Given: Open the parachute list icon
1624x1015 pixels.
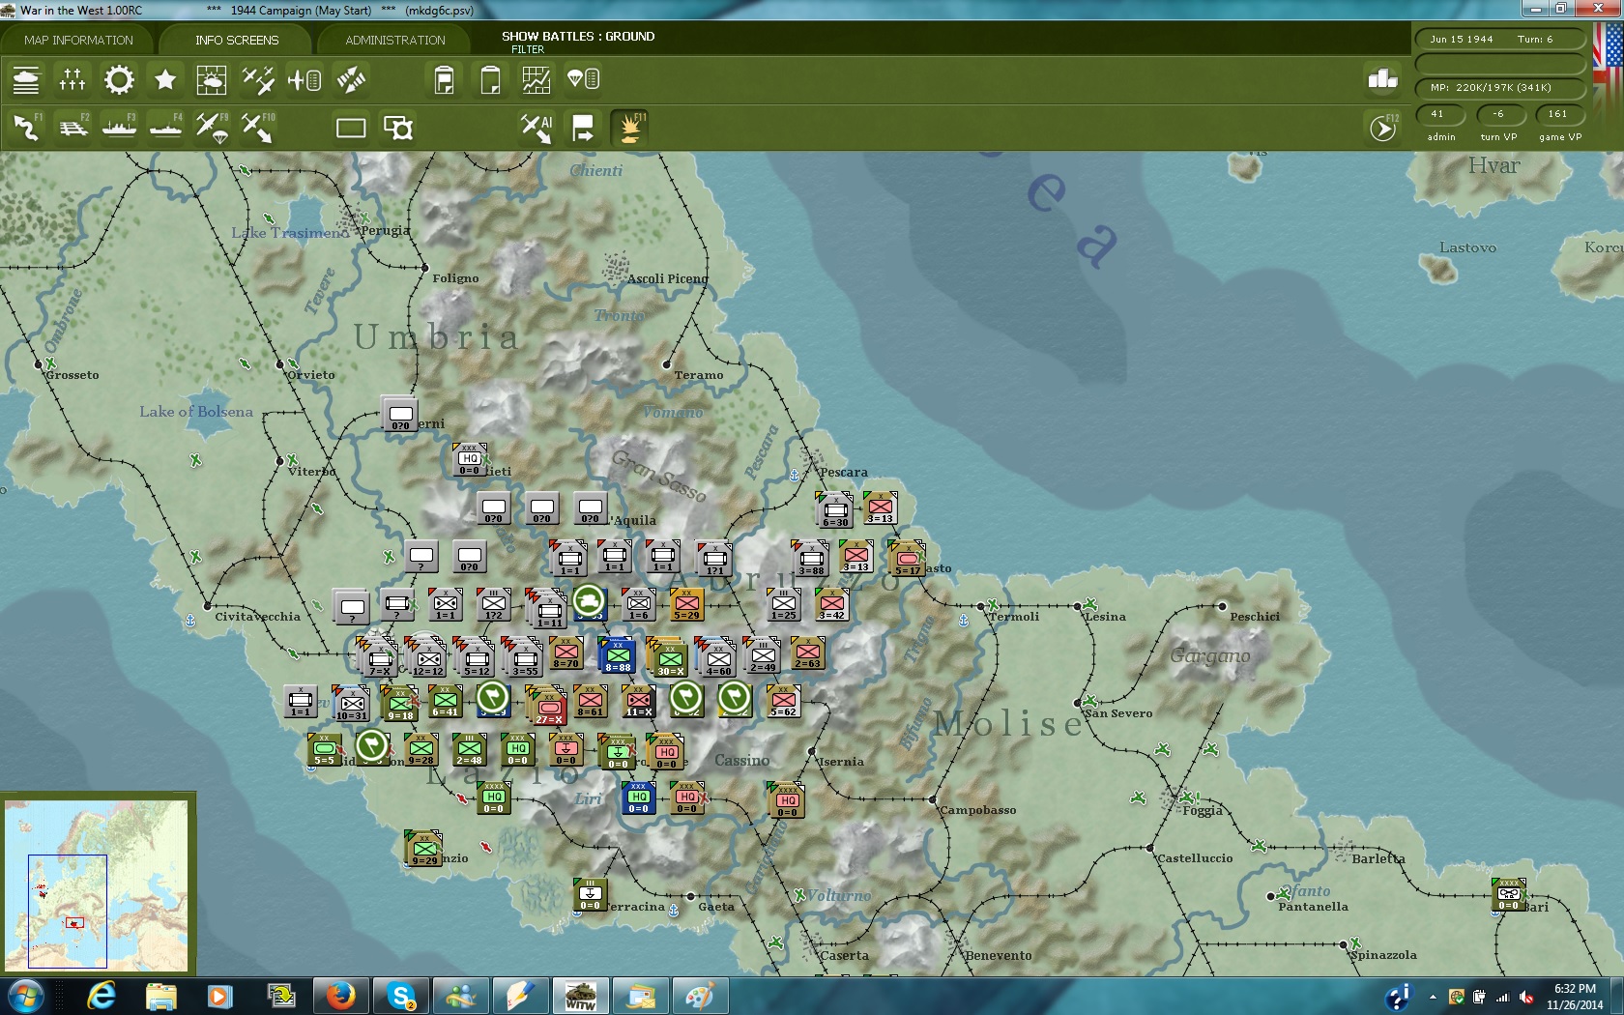Looking at the screenshot, I should 584,79.
